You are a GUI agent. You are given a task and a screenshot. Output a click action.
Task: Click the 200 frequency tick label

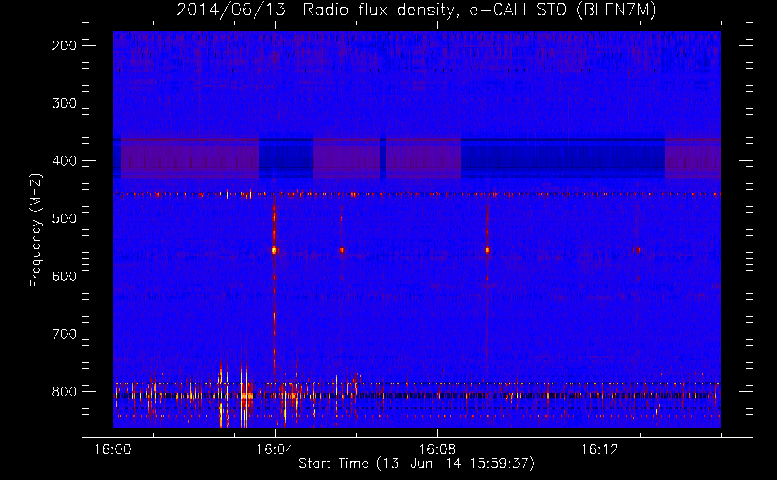click(x=64, y=46)
